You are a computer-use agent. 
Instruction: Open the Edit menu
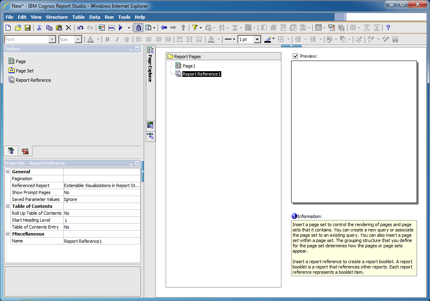tap(22, 17)
